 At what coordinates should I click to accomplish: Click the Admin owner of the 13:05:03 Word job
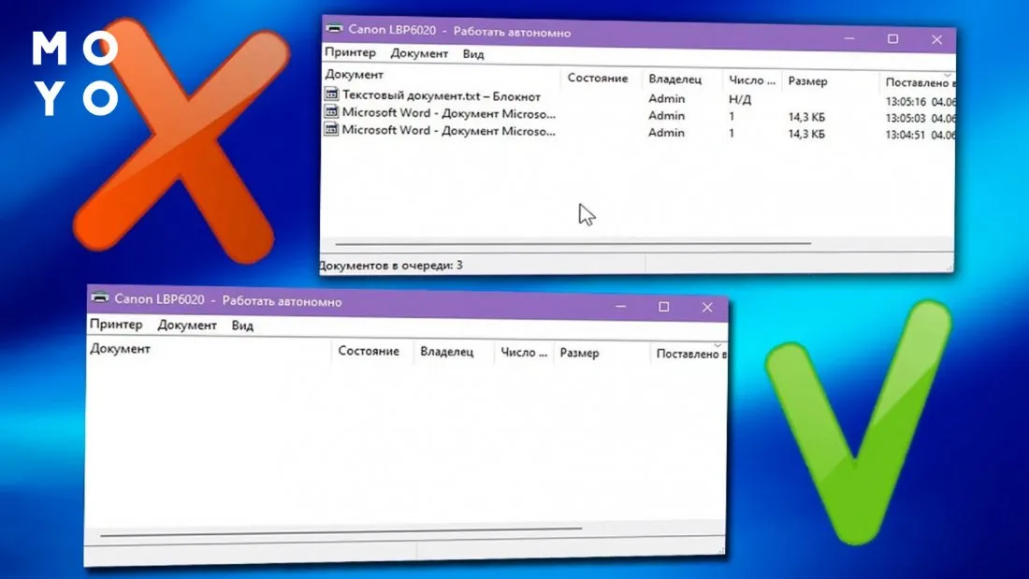(x=667, y=116)
